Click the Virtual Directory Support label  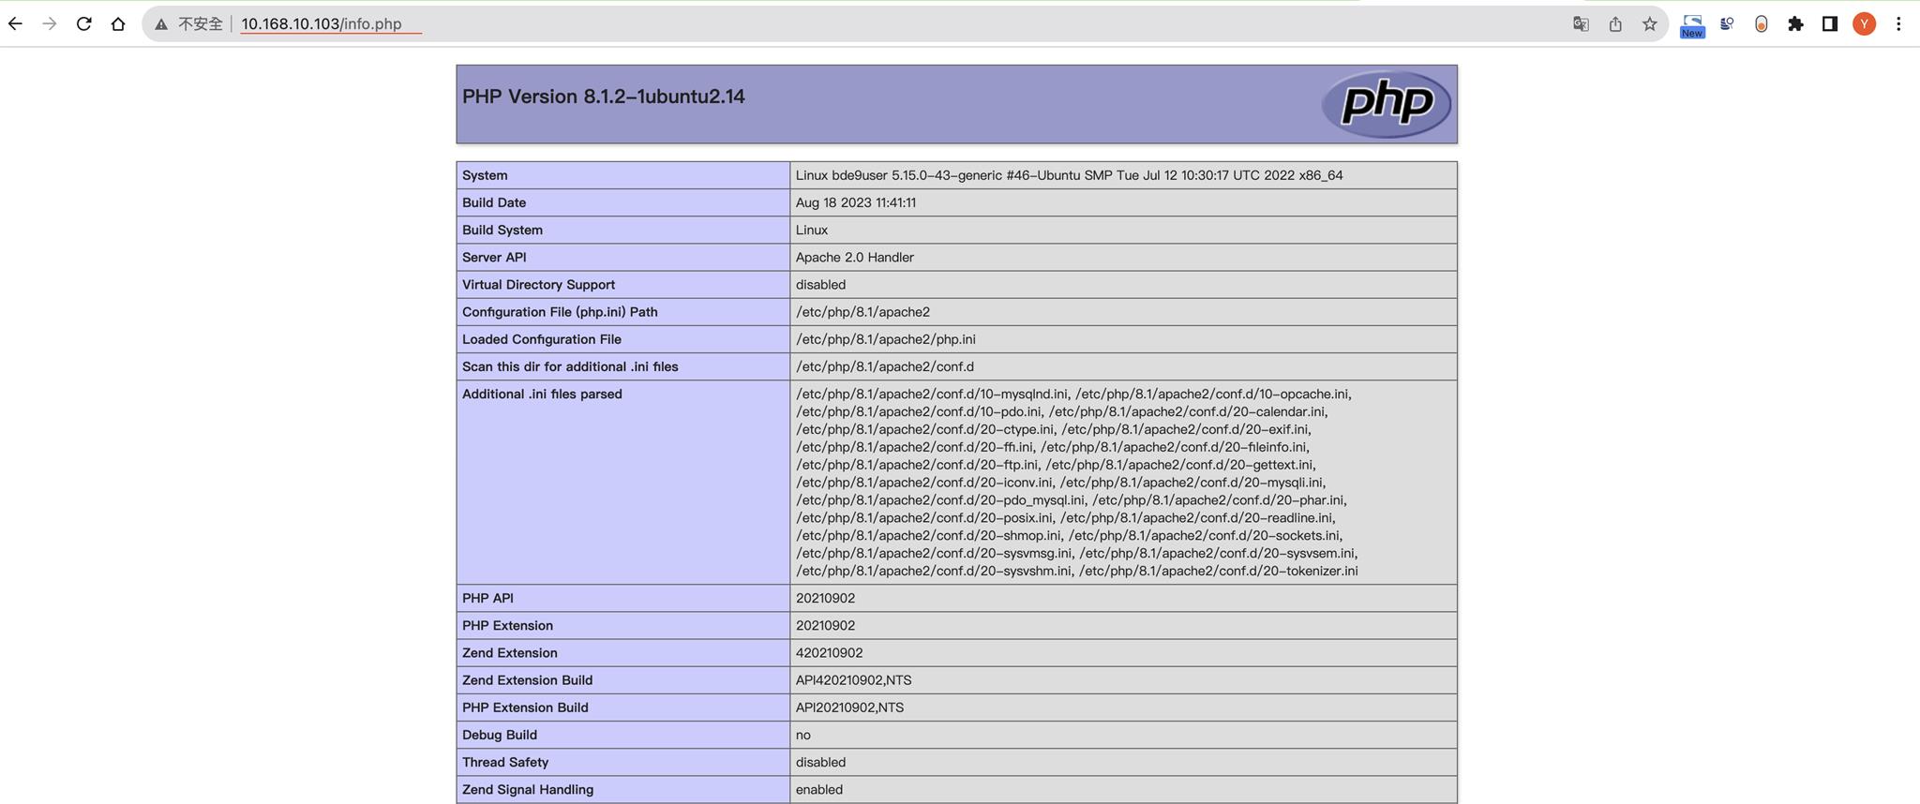[x=538, y=284]
